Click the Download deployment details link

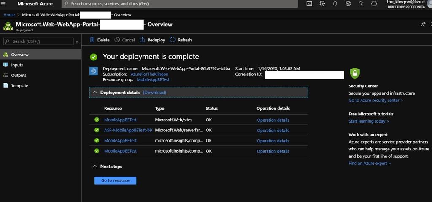tap(154, 93)
